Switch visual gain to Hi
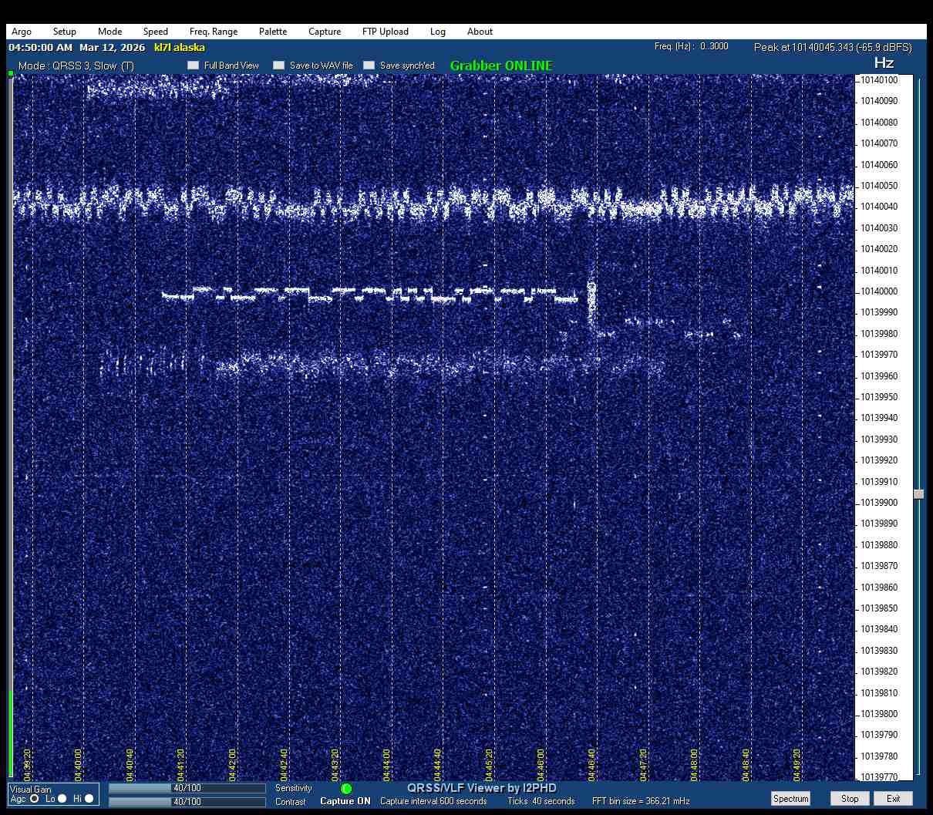The width and height of the screenshot is (933, 815). point(89,799)
